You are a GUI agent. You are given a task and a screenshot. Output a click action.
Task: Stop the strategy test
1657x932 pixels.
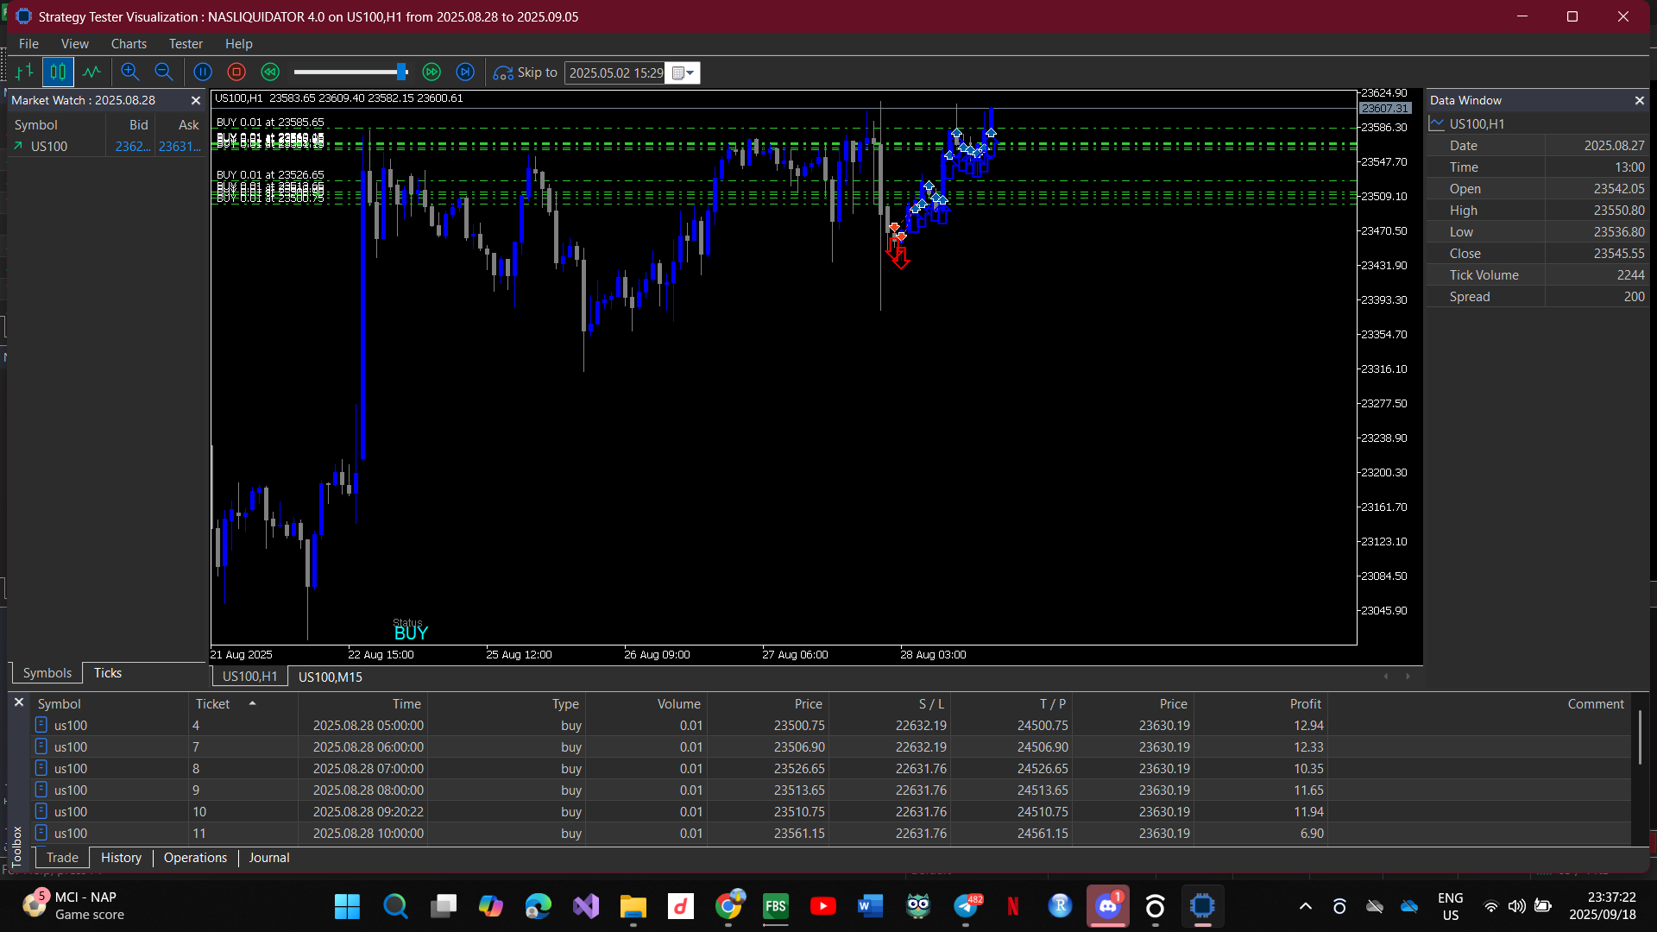(x=236, y=72)
